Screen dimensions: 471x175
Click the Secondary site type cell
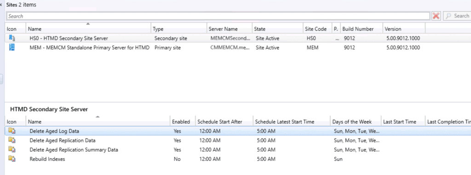pyautogui.click(x=171, y=38)
